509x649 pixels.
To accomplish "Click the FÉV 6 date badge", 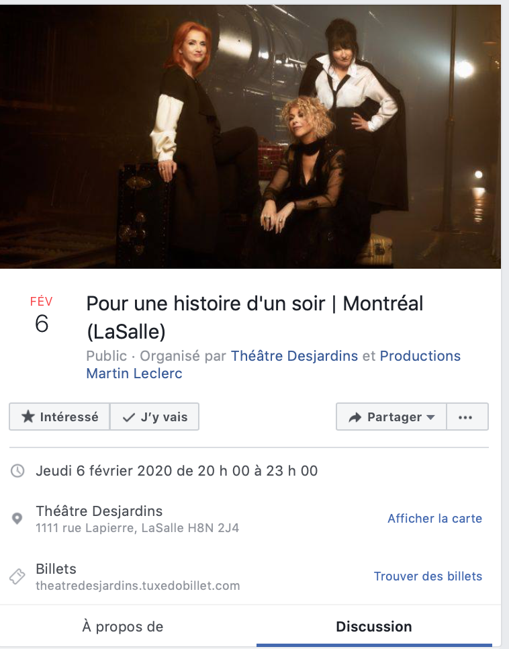I will coord(42,314).
